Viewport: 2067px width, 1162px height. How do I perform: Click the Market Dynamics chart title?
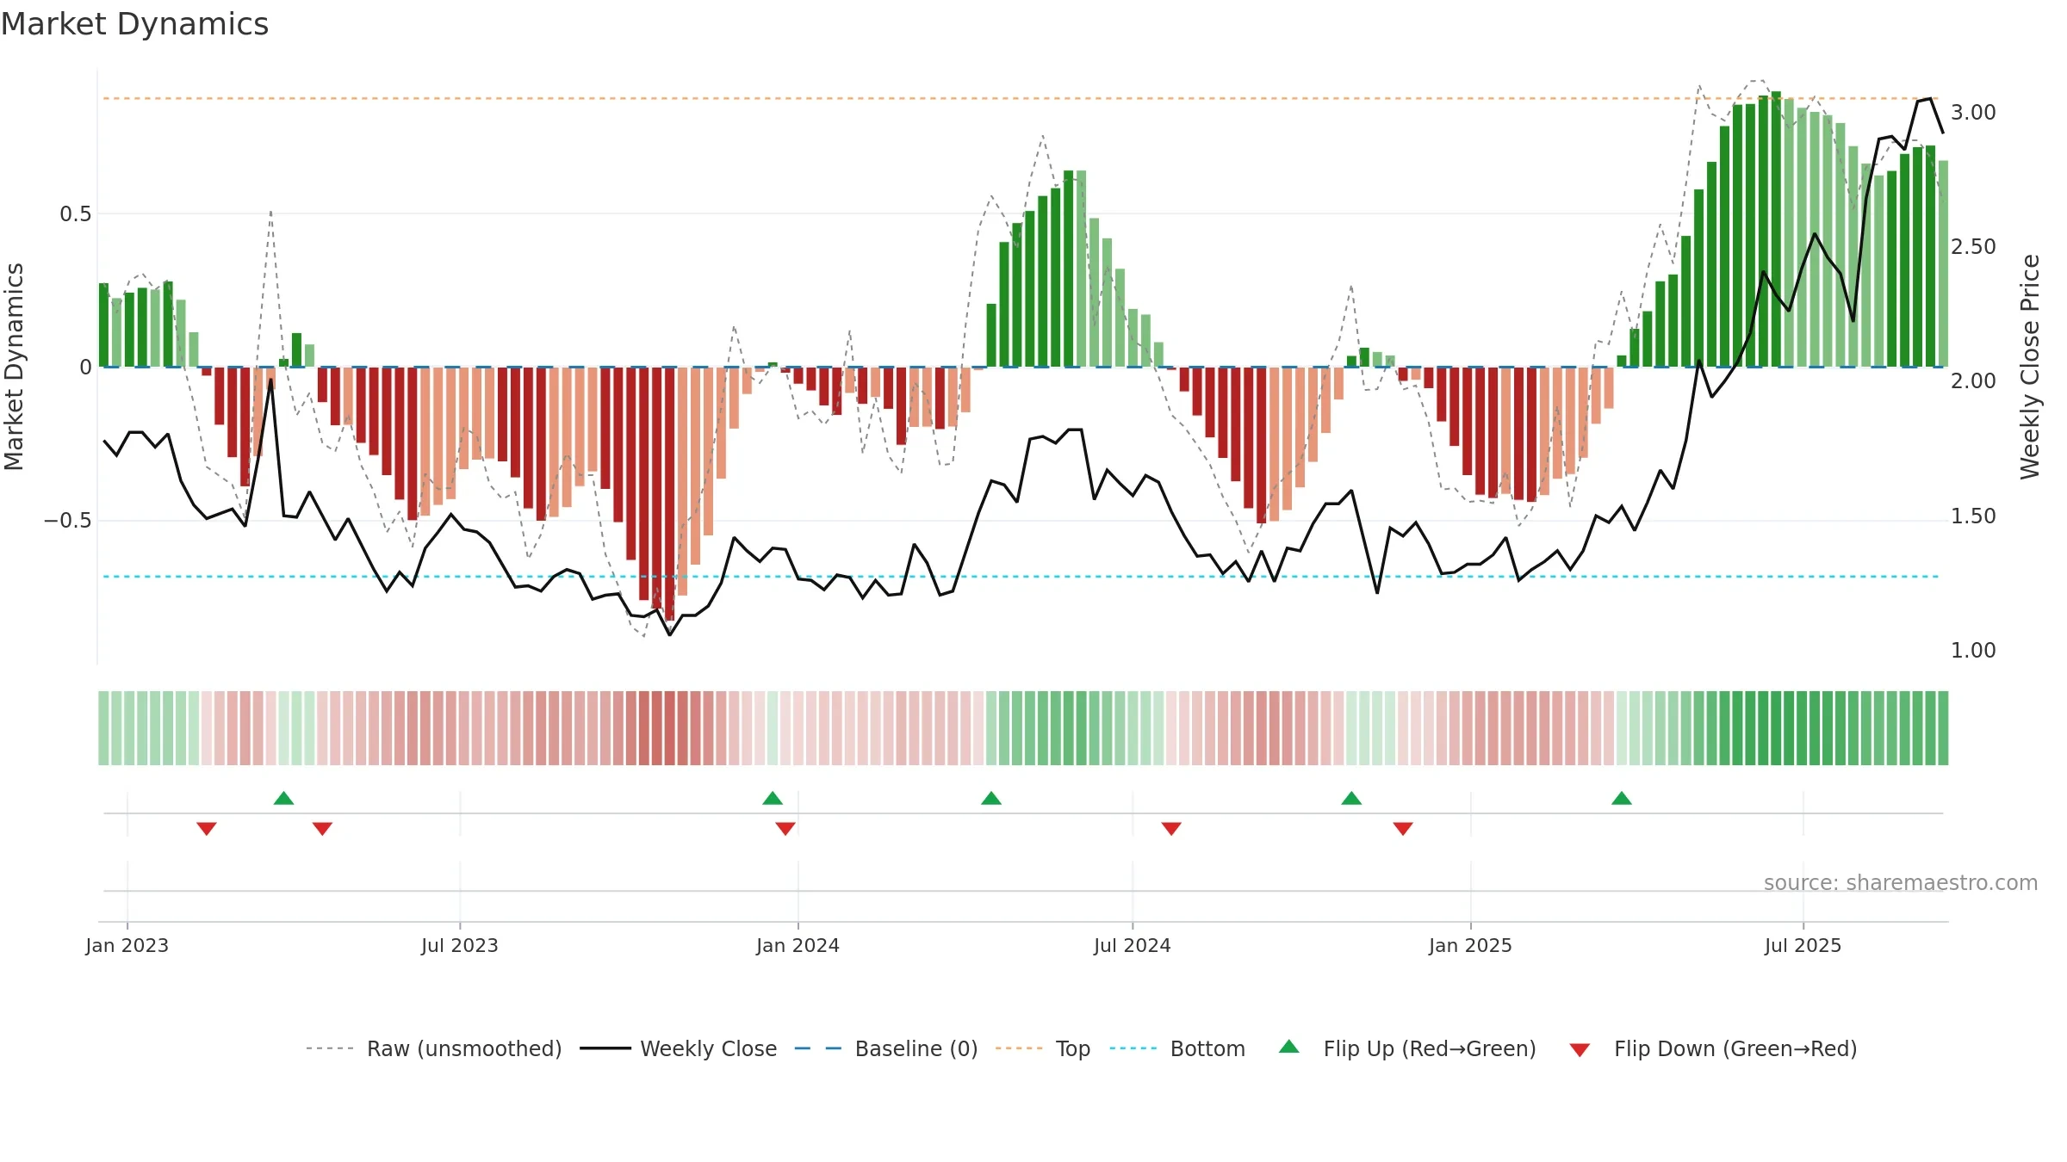(x=134, y=24)
